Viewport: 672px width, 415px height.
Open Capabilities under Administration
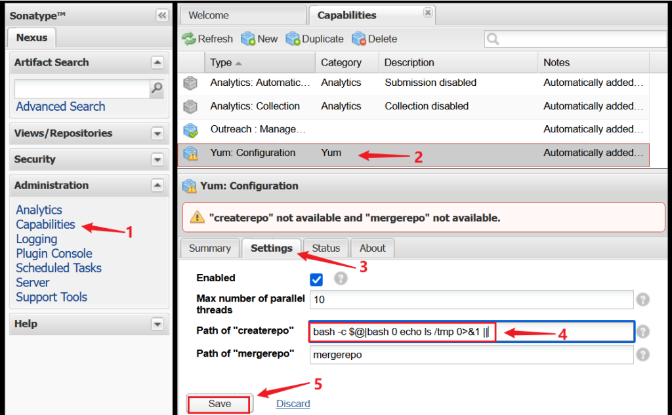[x=45, y=224]
